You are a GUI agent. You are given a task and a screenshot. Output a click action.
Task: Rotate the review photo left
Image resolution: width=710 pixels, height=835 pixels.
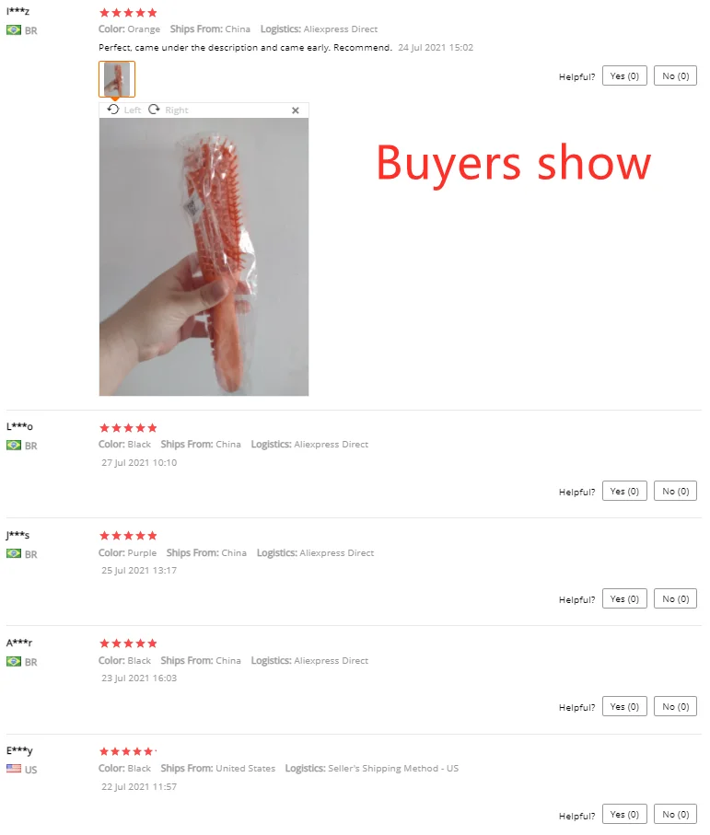tap(124, 110)
